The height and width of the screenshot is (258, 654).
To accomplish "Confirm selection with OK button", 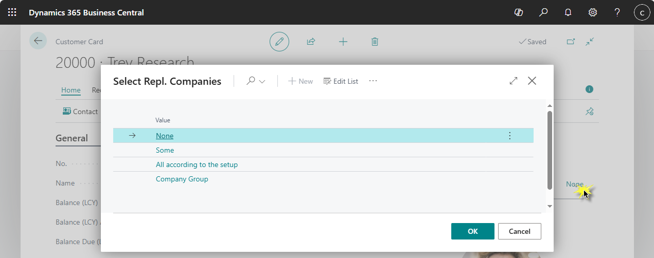I will tap(472, 231).
